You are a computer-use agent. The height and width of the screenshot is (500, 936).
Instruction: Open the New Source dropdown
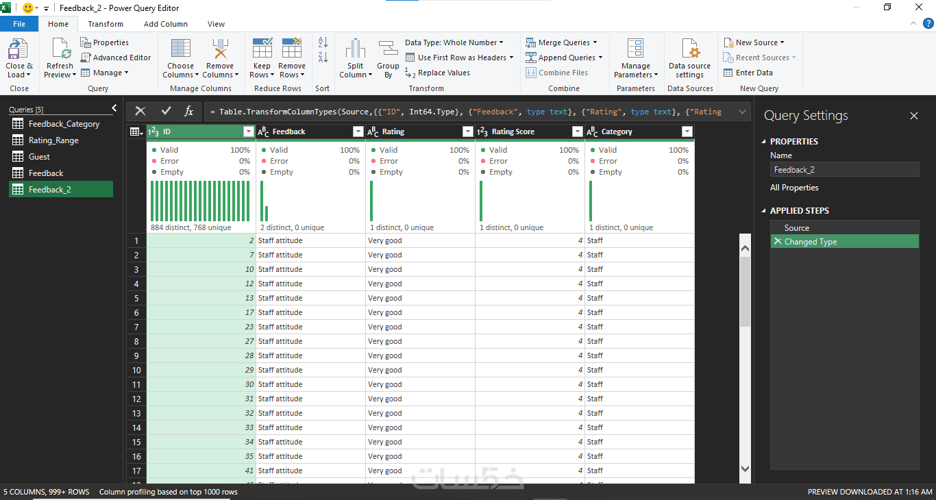coord(754,42)
